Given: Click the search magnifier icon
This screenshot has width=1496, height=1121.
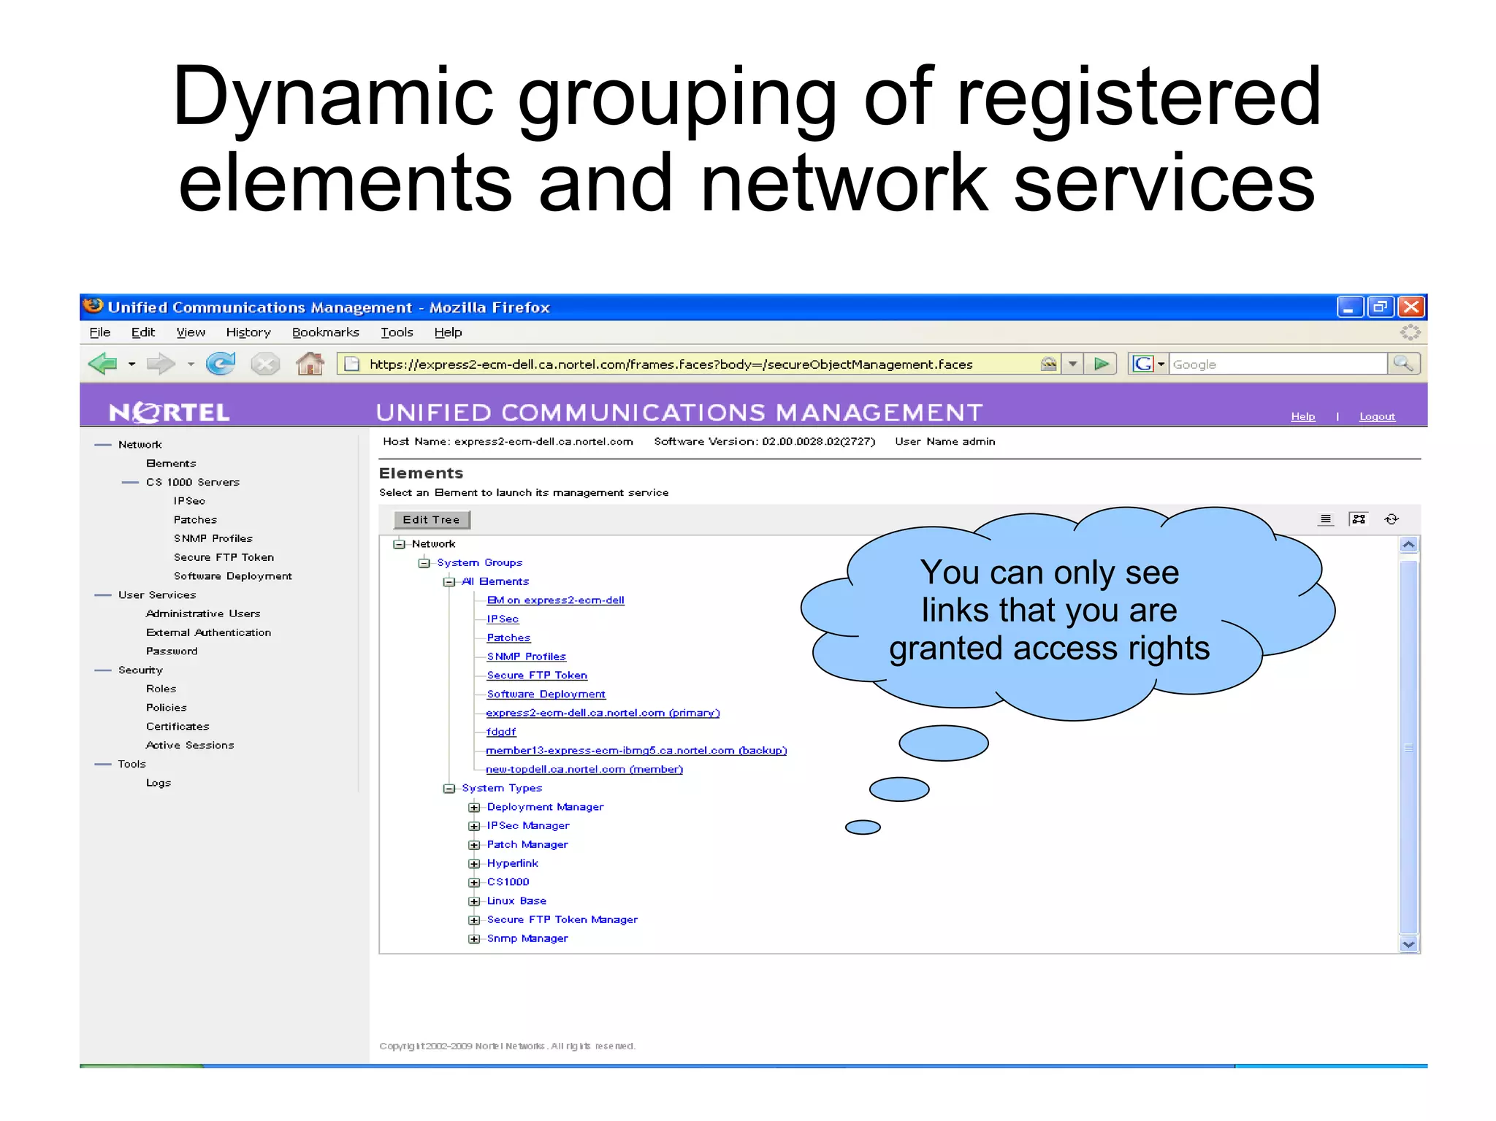Looking at the screenshot, I should point(1403,363).
